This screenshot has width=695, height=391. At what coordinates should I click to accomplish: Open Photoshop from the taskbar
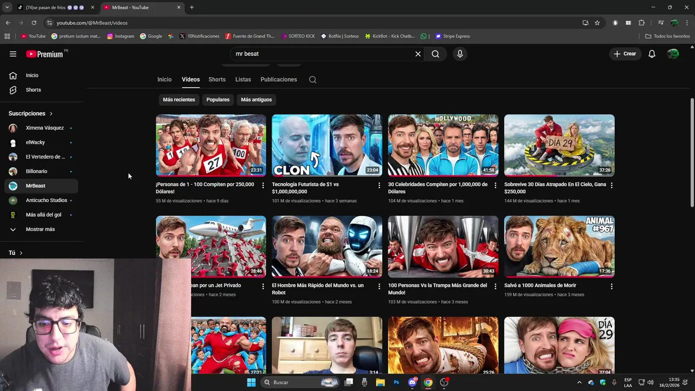(x=396, y=382)
